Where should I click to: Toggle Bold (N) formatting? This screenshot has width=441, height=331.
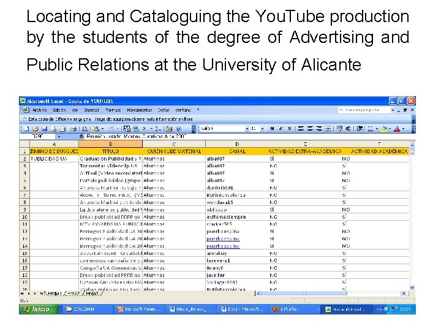[272, 129]
